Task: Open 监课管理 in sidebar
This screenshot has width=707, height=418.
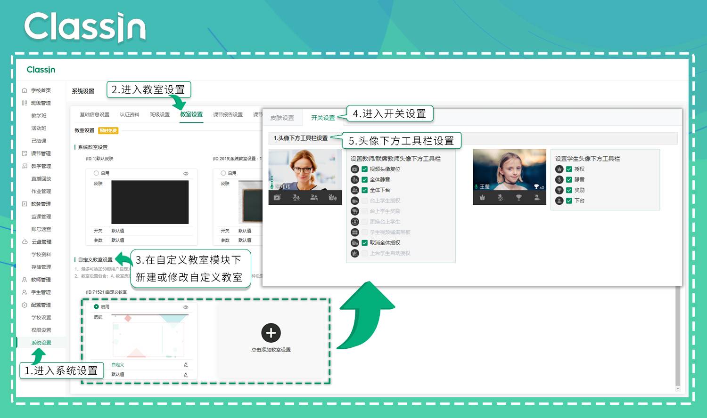Action: pyautogui.click(x=41, y=217)
